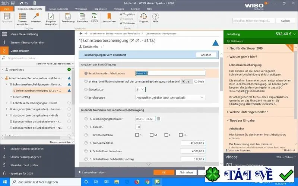Open Sortieren nach Lebensbereichen dropdown
The width and height of the screenshot is (298, 186).
pyautogui.click(x=55, y=64)
